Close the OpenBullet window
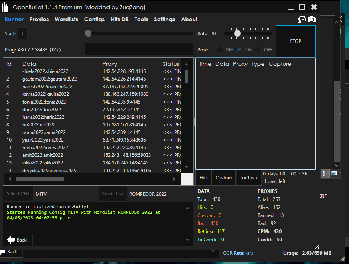 tap(314, 7)
